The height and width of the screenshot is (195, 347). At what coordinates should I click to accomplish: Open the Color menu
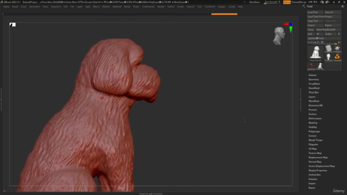[23, 6]
